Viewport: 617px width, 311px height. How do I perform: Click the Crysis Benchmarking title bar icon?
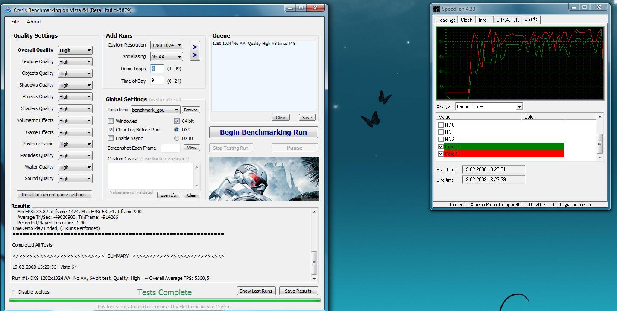point(8,10)
